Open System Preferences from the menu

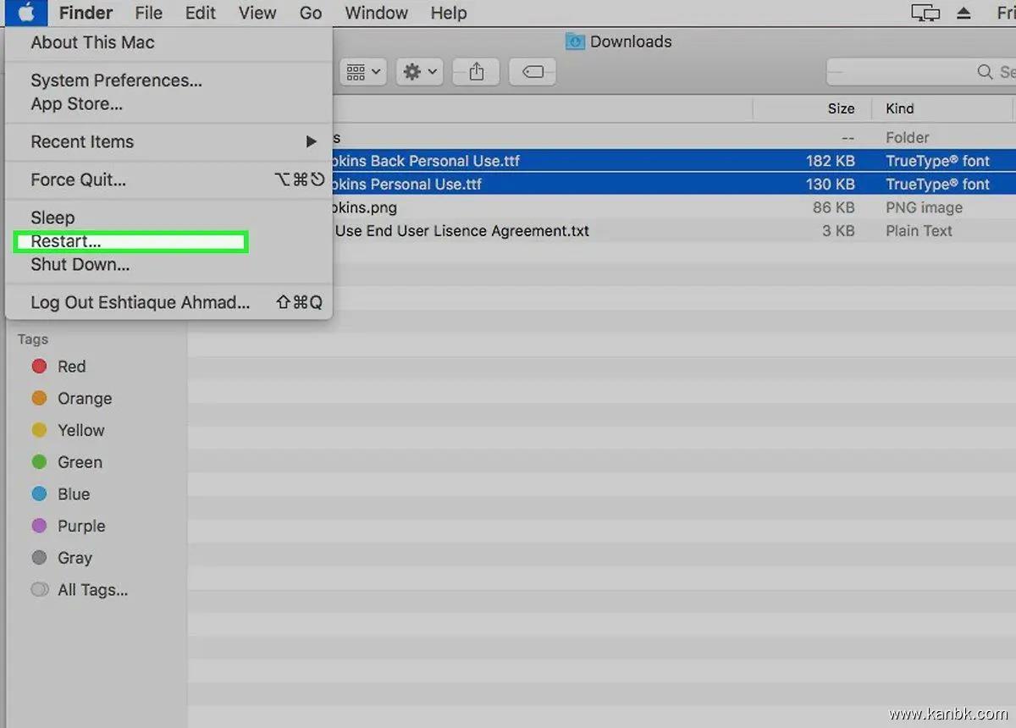click(x=116, y=80)
